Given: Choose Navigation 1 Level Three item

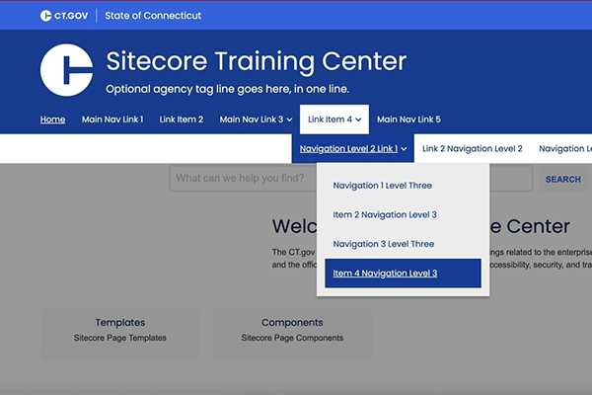Looking at the screenshot, I should pyautogui.click(x=382, y=186).
